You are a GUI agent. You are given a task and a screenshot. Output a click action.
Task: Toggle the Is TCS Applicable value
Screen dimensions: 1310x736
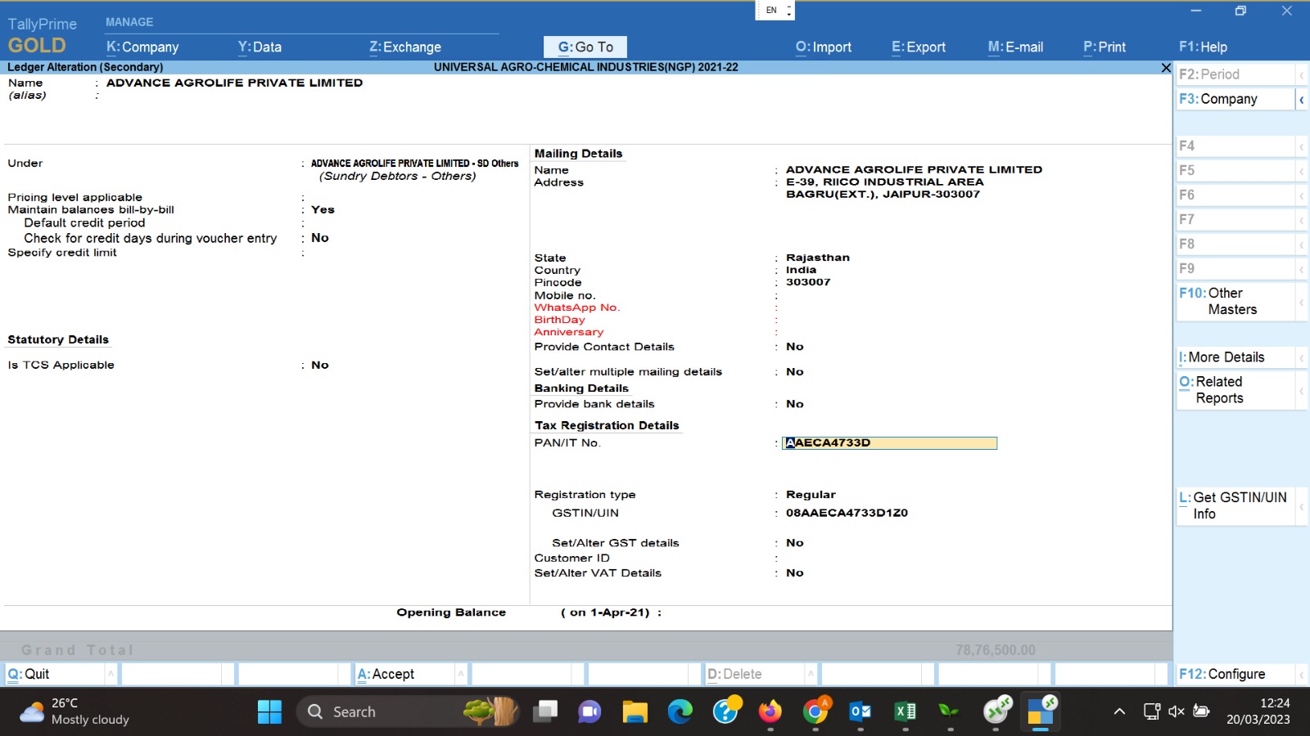coord(319,366)
